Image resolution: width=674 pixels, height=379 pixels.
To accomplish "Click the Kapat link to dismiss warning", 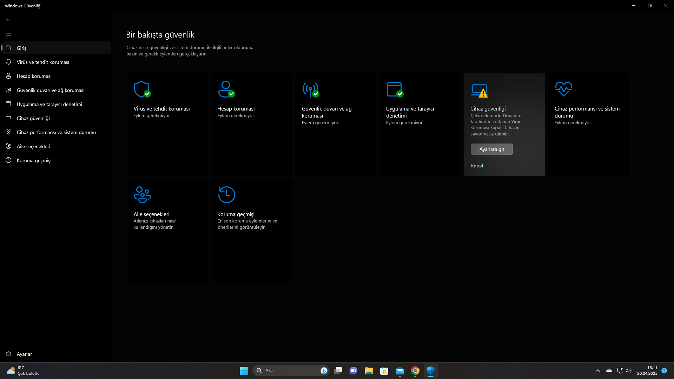I will [477, 166].
